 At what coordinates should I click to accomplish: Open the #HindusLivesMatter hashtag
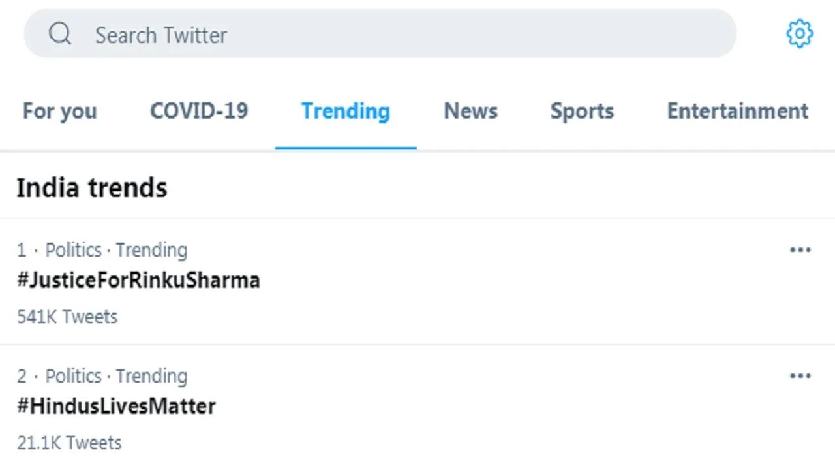coord(116,407)
